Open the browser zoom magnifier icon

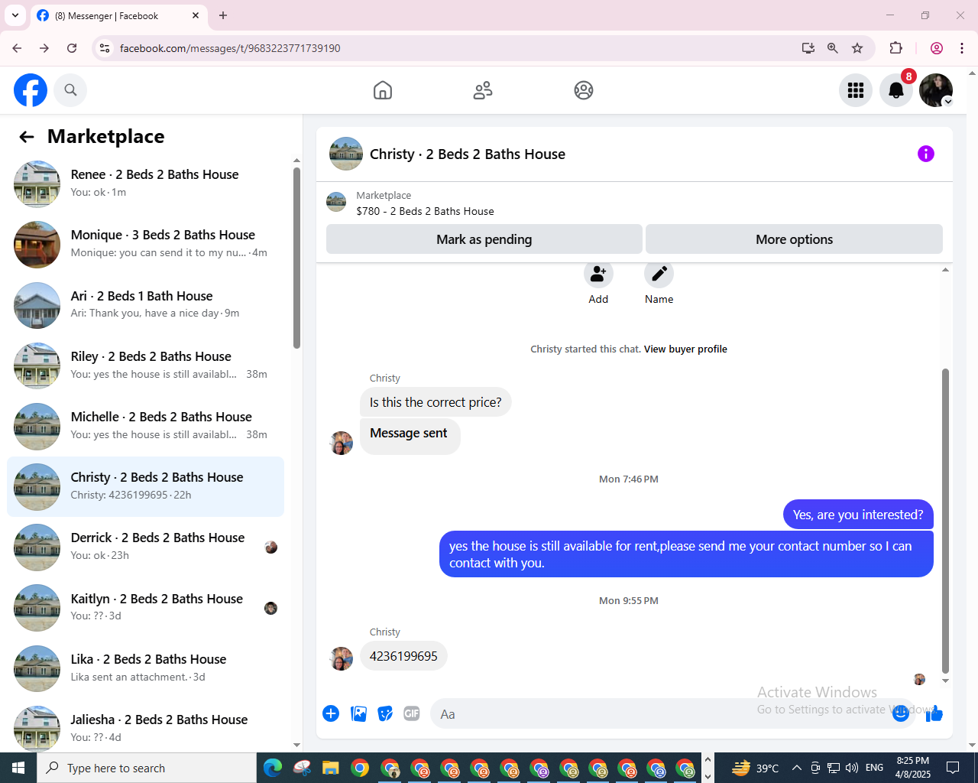pyautogui.click(x=833, y=48)
